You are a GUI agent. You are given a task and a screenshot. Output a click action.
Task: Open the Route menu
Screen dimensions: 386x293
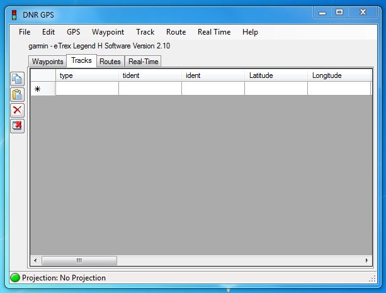click(176, 32)
